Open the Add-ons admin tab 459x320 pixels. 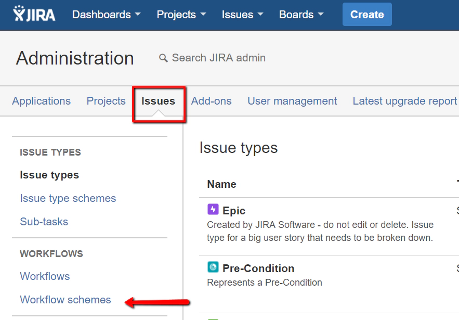[211, 101]
